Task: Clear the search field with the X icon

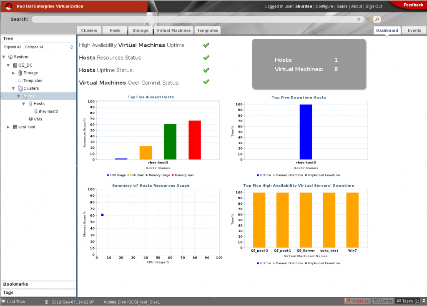Action: pos(359,19)
